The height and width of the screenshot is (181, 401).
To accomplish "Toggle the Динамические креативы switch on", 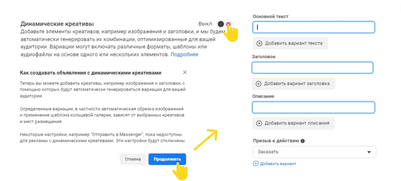I will tap(224, 24).
